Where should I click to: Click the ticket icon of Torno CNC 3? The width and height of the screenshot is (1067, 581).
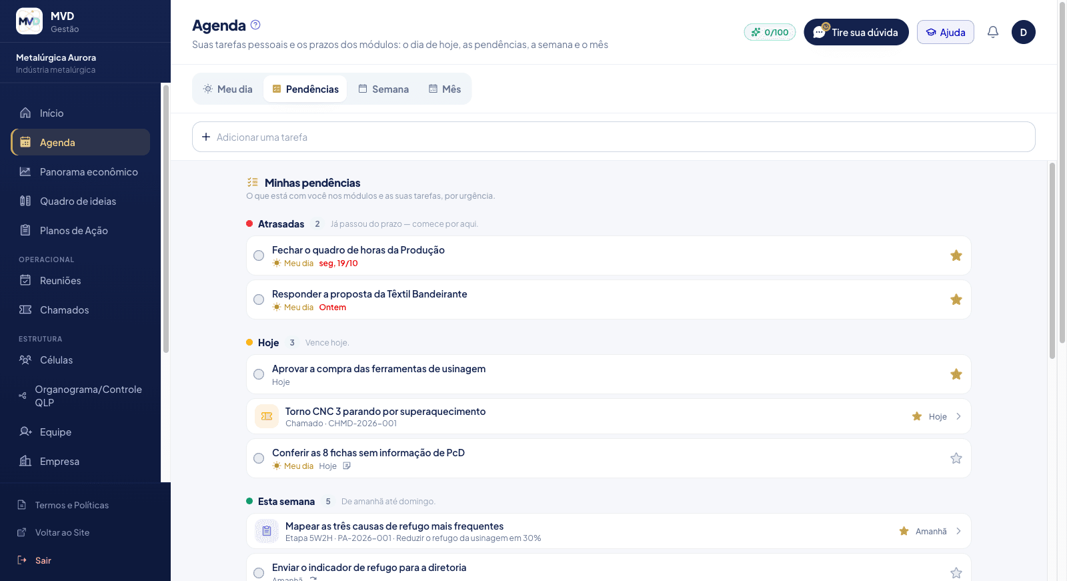(x=267, y=416)
